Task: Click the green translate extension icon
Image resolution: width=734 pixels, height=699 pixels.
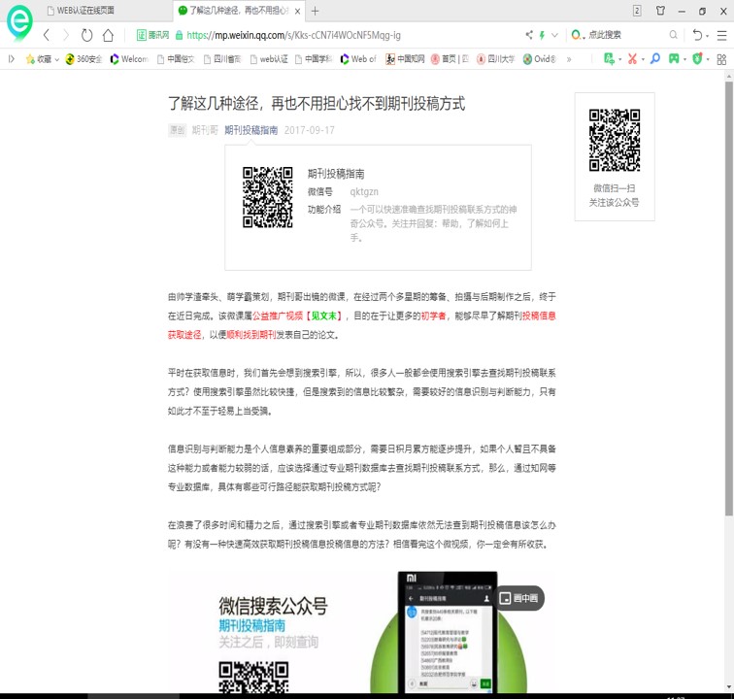Action: pyautogui.click(x=609, y=58)
